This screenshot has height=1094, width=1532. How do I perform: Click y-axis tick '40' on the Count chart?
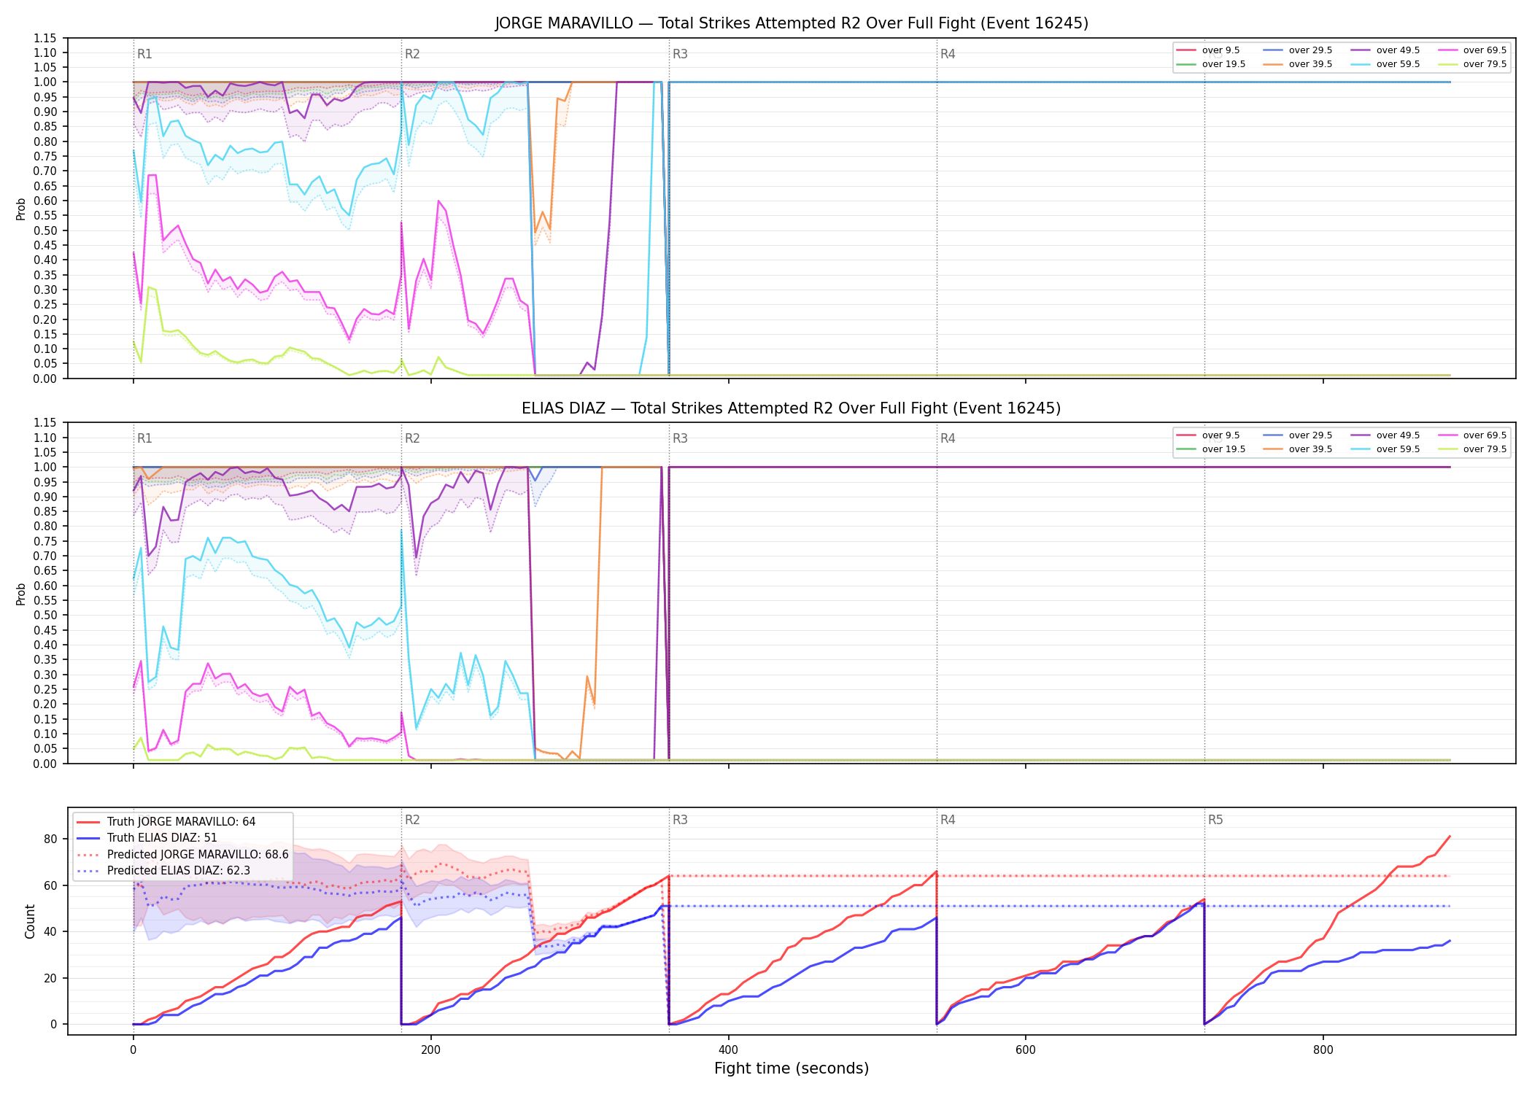click(50, 931)
